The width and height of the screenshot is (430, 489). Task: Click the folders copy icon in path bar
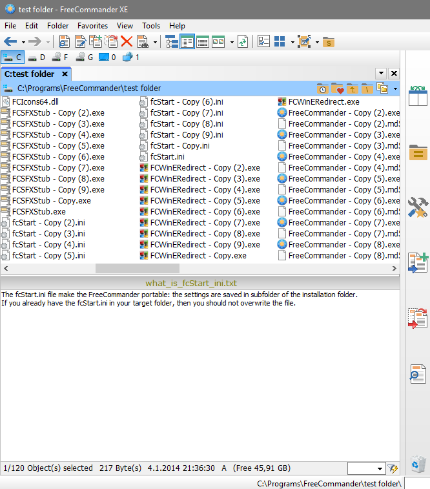click(x=382, y=88)
